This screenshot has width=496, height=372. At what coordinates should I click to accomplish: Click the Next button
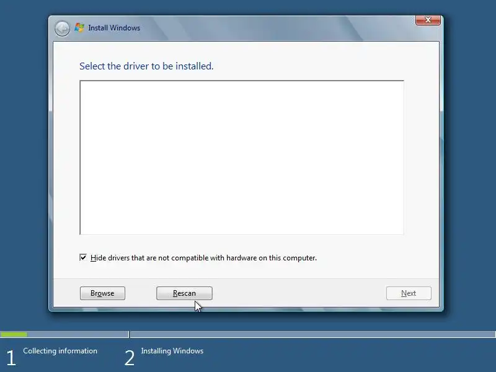click(409, 293)
